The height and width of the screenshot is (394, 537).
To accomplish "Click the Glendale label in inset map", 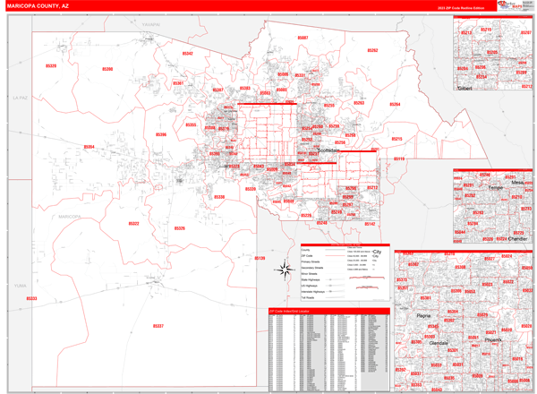I will pos(439,341).
